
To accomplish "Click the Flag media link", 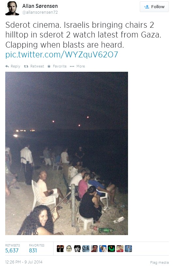I will [159, 262].
